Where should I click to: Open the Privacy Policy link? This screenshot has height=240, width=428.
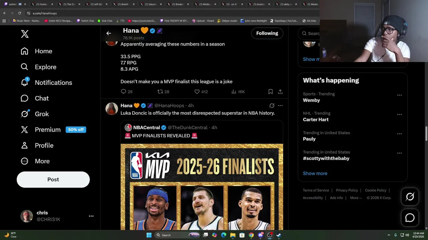coord(347,190)
